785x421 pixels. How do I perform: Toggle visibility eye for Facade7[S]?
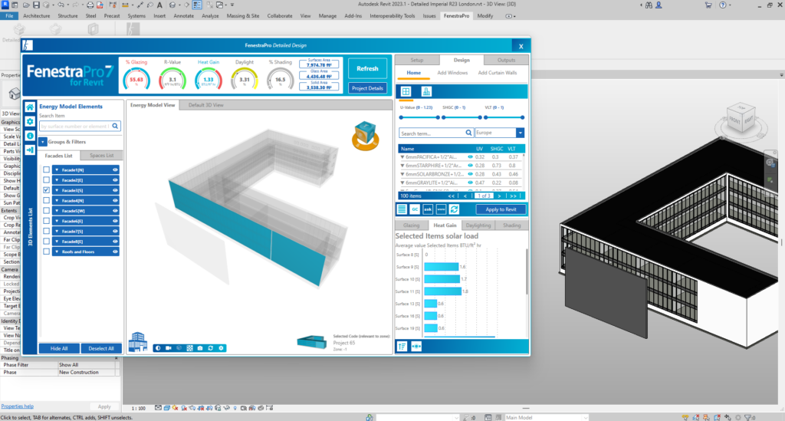(115, 232)
